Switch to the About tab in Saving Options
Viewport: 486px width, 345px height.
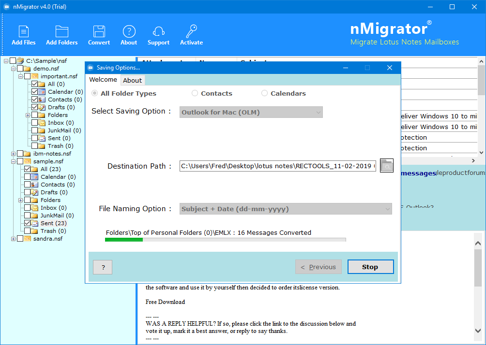[x=132, y=80]
